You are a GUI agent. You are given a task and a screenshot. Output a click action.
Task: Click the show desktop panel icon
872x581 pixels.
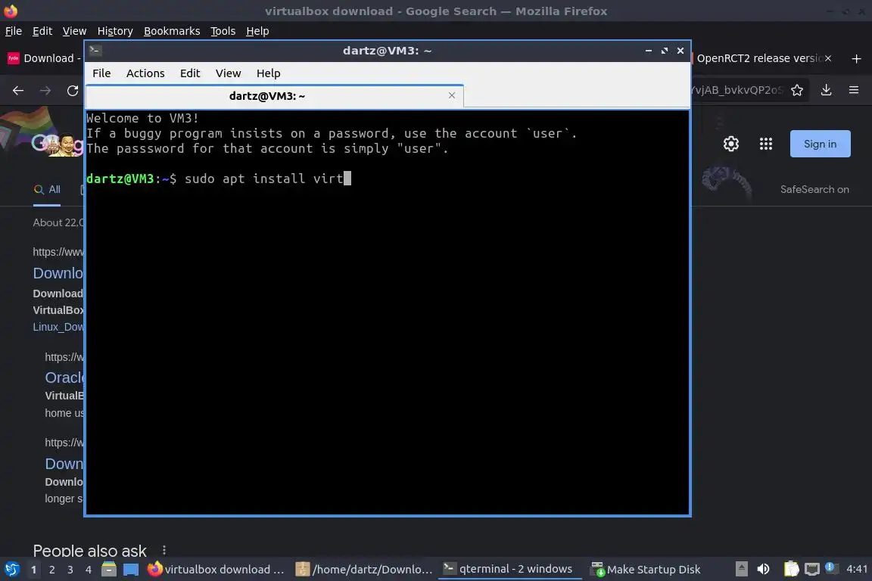pyautogui.click(x=131, y=570)
